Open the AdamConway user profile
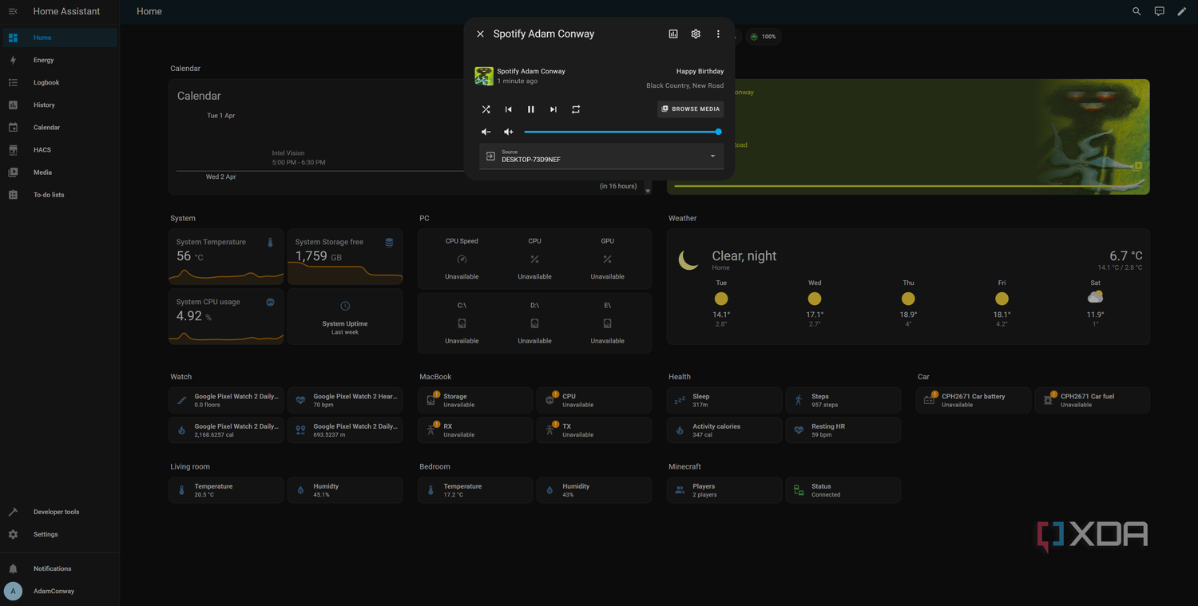The width and height of the screenshot is (1198, 606). coord(60,591)
